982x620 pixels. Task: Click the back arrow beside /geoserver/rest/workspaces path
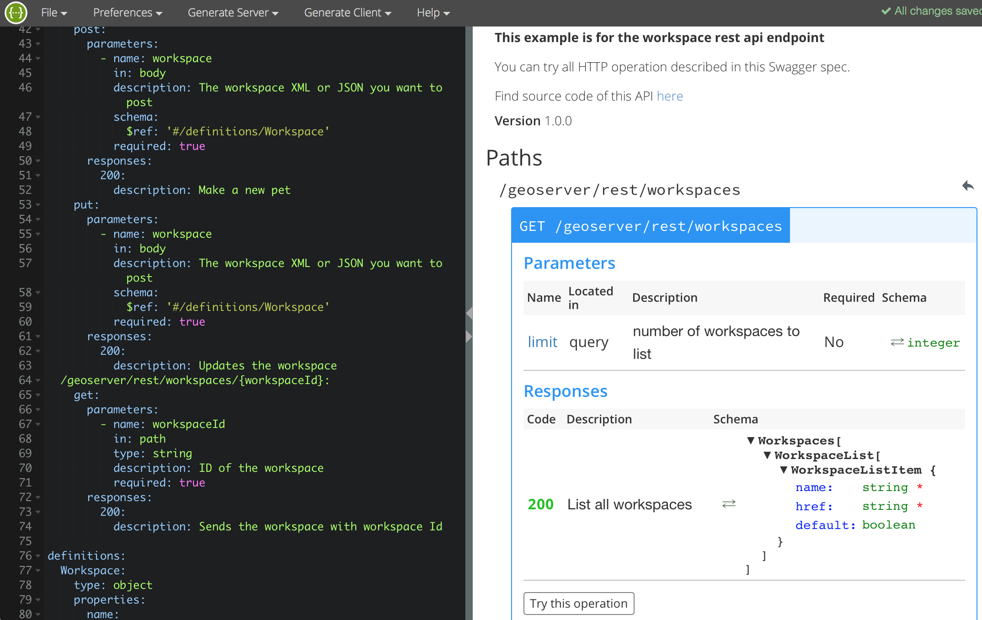pos(968,186)
